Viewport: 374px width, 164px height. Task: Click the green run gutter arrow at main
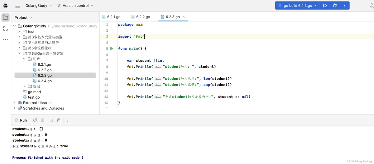click(112, 49)
